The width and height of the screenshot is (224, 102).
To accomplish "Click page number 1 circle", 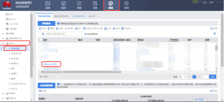I will [194, 77].
